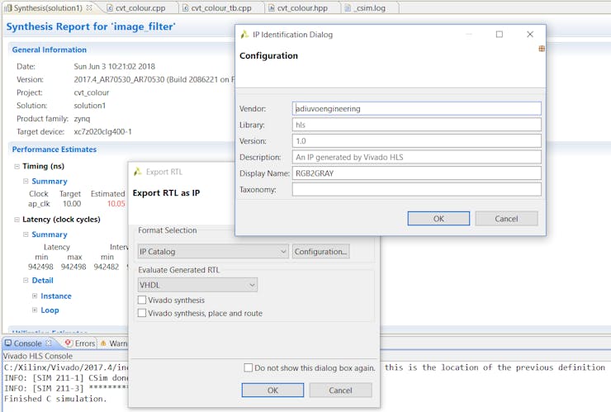Click the estimated timing value 10.05
The height and width of the screenshot is (412, 611).
point(116,203)
